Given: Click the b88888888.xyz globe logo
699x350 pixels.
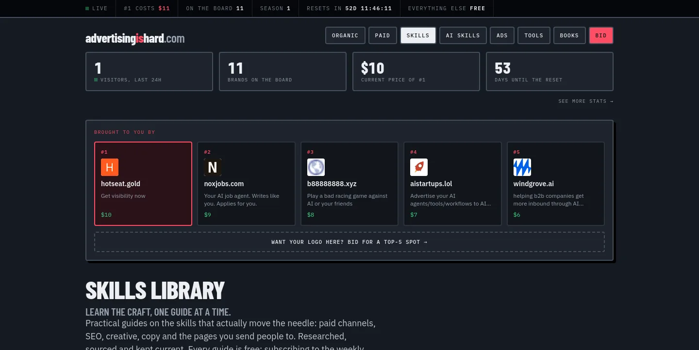Looking at the screenshot, I should [316, 167].
